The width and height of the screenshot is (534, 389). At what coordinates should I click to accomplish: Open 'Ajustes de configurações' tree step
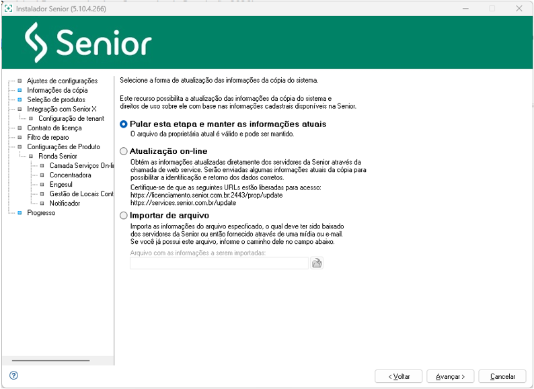coord(63,81)
